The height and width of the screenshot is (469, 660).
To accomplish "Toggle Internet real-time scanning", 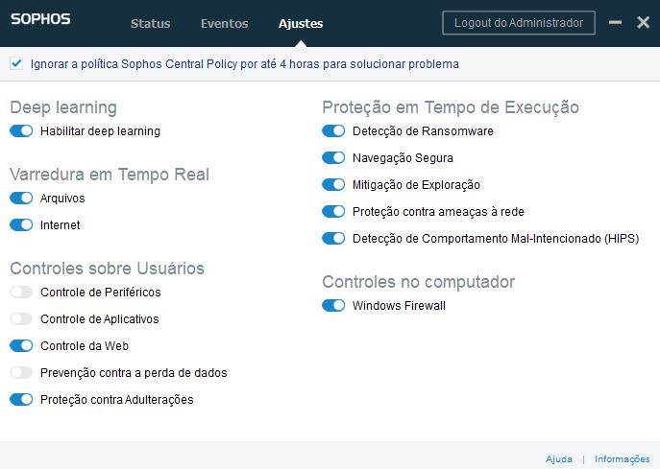I will [21, 224].
